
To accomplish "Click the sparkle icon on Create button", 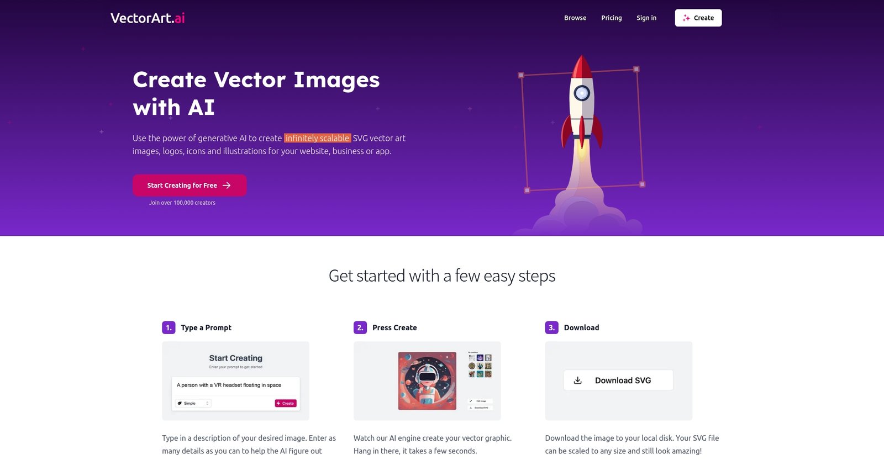I will (686, 18).
